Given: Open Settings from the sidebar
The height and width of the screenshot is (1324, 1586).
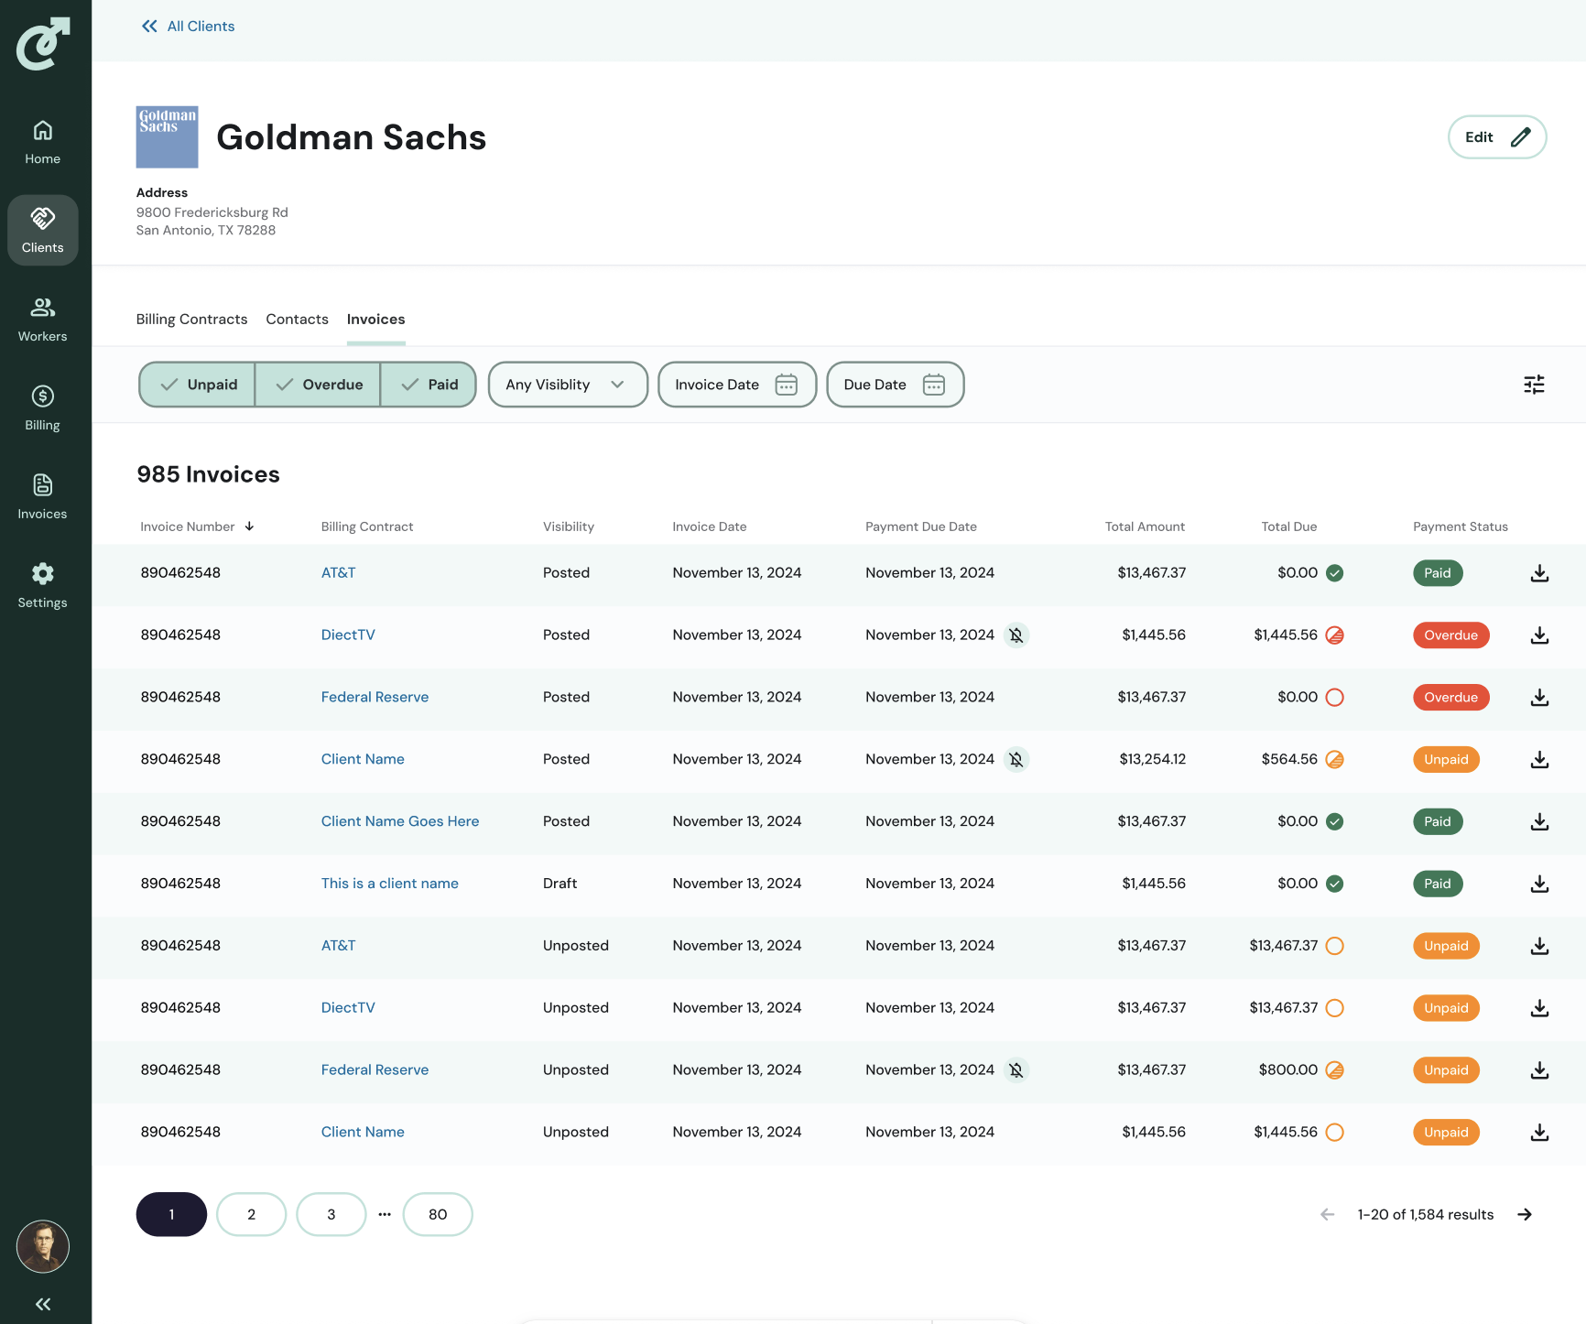Looking at the screenshot, I should point(43,585).
